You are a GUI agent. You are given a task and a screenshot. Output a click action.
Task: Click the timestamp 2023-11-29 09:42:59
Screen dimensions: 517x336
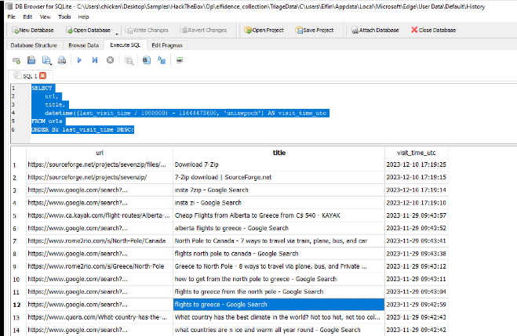point(416,305)
